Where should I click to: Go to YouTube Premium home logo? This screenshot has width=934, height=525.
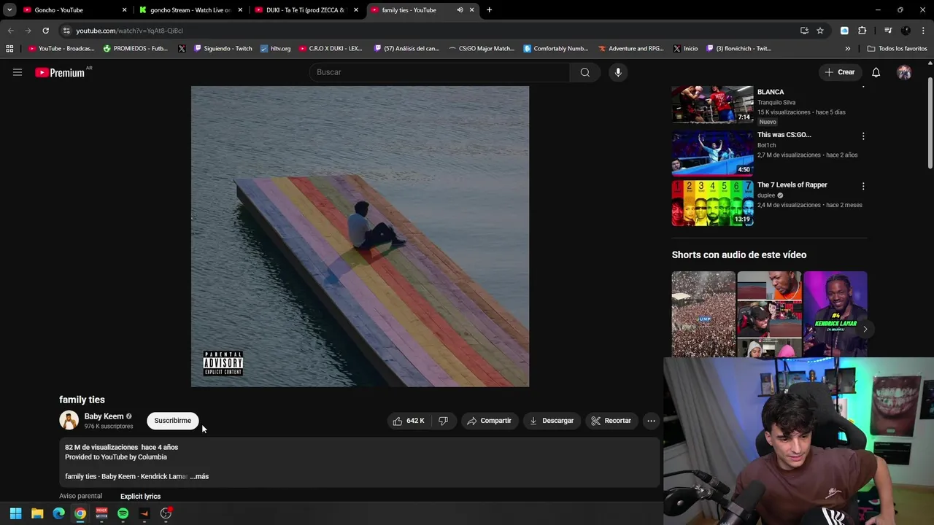(x=60, y=72)
